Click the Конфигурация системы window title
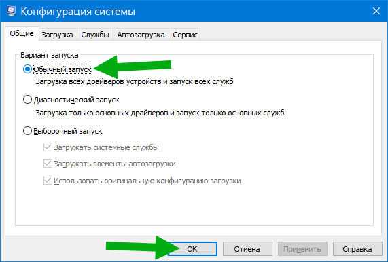This screenshot has height=262, width=388. coord(78,12)
